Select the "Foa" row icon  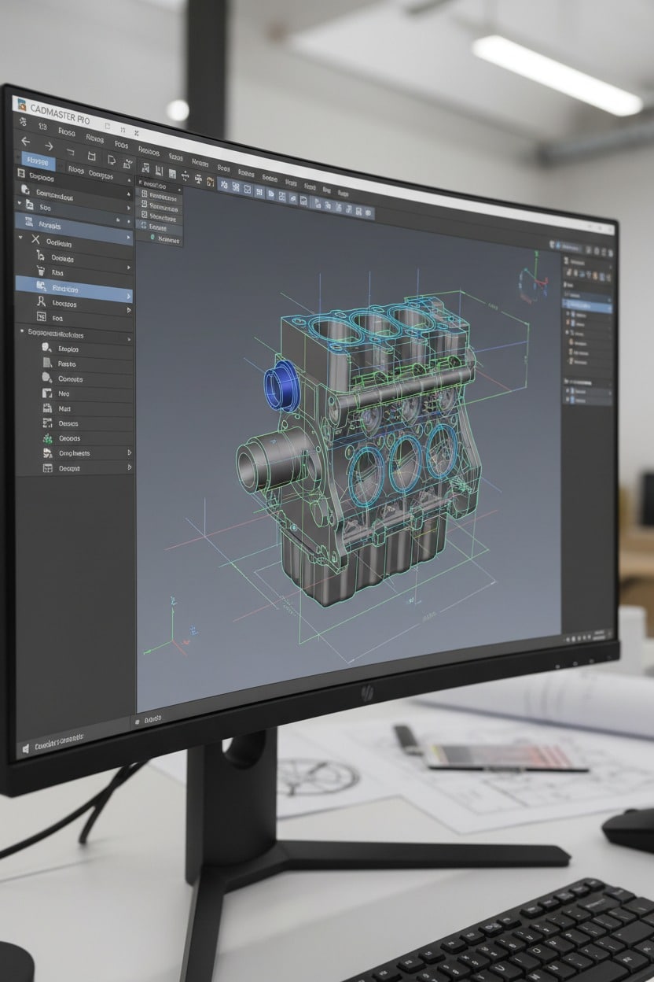click(x=41, y=317)
